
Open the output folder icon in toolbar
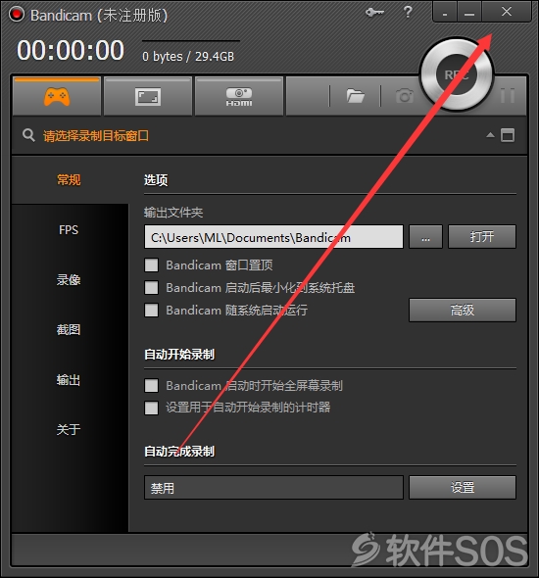pyautogui.click(x=355, y=96)
